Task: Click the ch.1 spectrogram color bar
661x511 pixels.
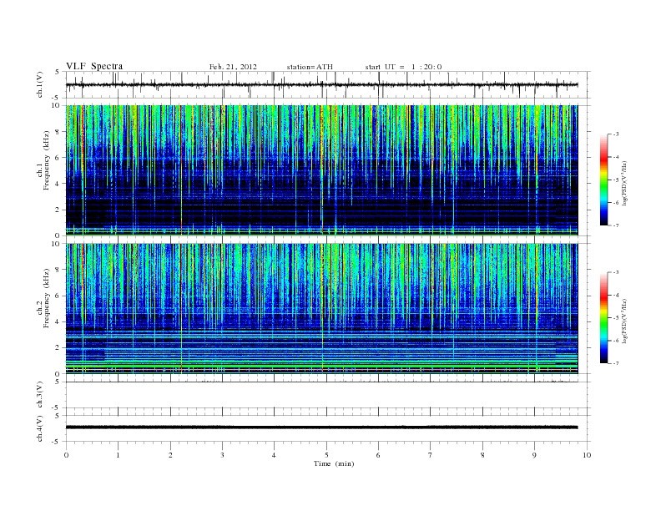Action: click(x=603, y=180)
